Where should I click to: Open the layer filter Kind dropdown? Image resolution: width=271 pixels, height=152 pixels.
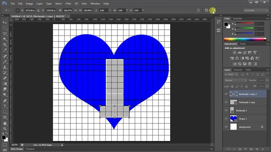pos(231,74)
